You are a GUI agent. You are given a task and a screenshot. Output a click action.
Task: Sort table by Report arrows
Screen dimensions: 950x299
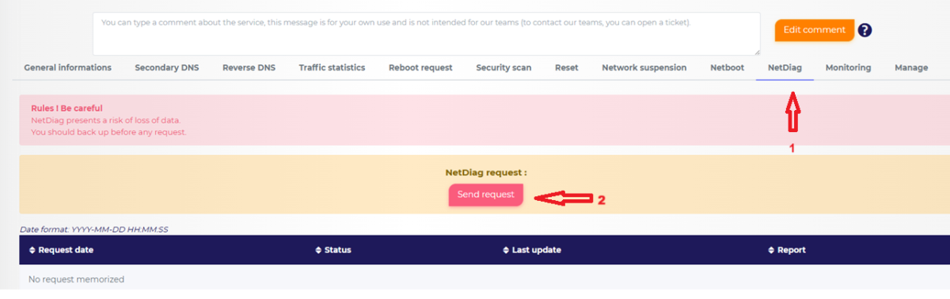pyautogui.click(x=771, y=250)
